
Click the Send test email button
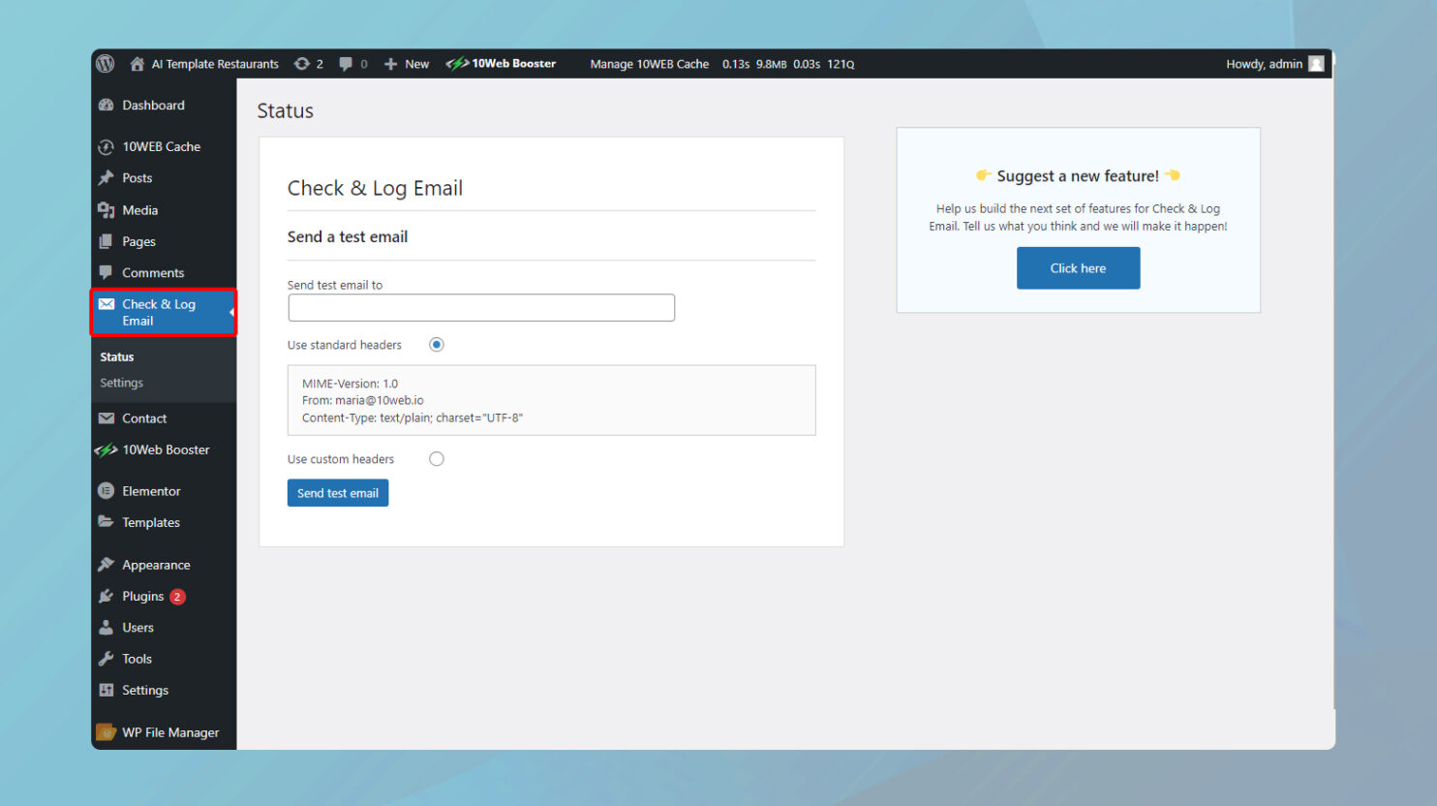coord(337,492)
